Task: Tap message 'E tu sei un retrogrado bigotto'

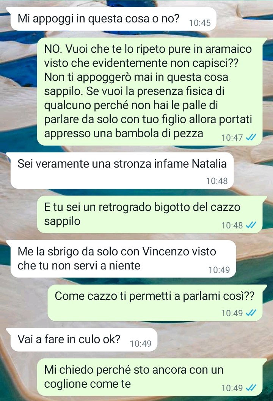Action: coord(150,215)
